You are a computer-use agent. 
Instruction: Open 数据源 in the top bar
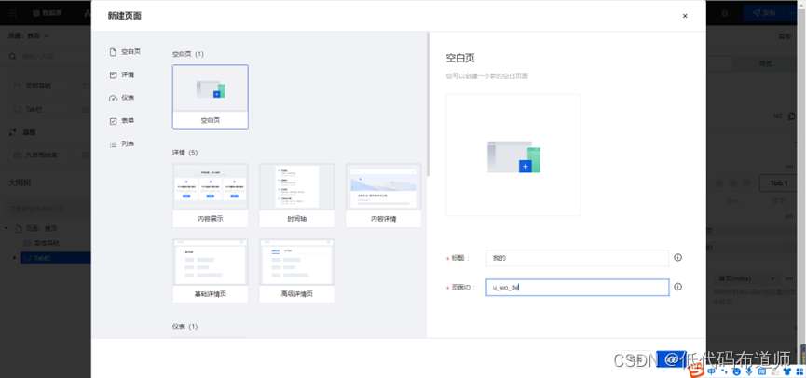pyautogui.click(x=48, y=13)
